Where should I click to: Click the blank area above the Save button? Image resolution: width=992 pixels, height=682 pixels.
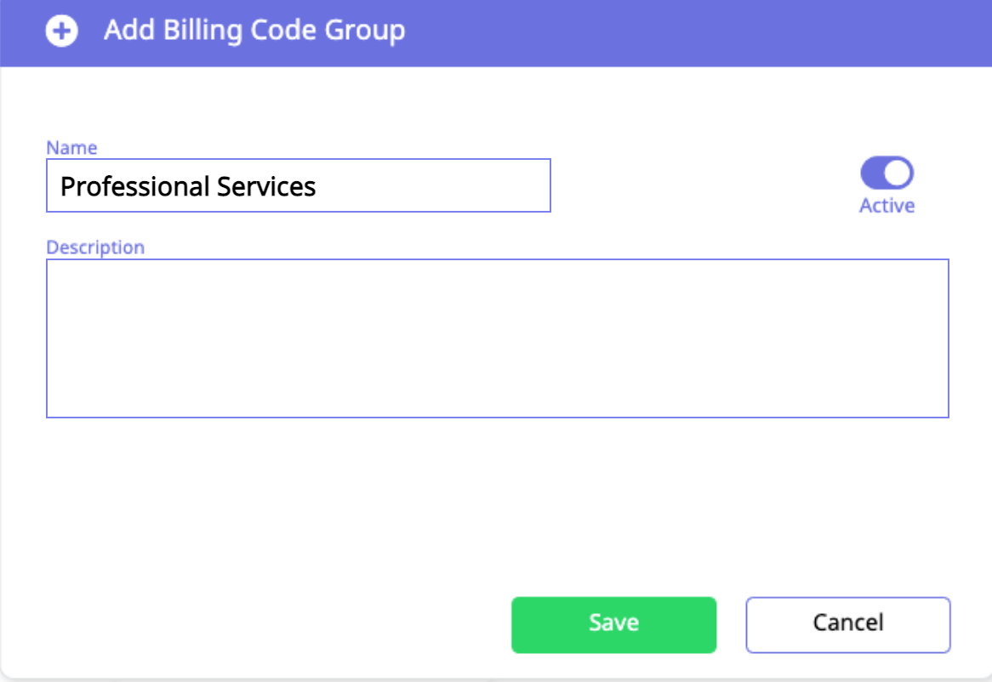click(x=613, y=527)
